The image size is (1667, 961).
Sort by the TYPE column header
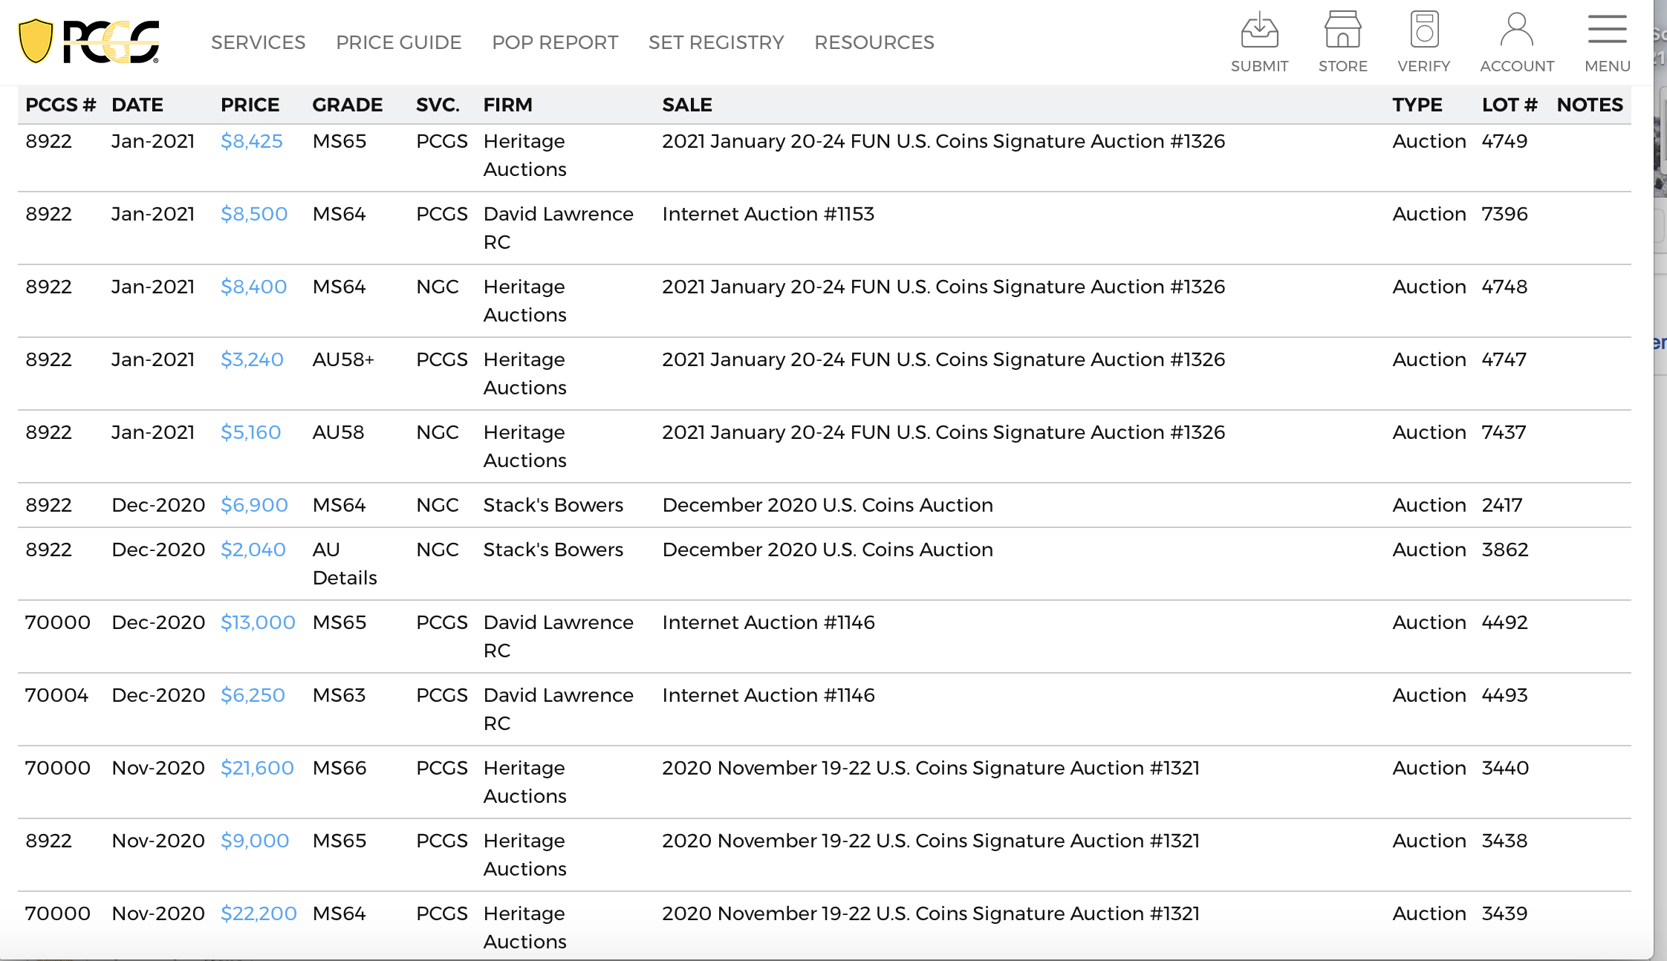click(x=1417, y=105)
